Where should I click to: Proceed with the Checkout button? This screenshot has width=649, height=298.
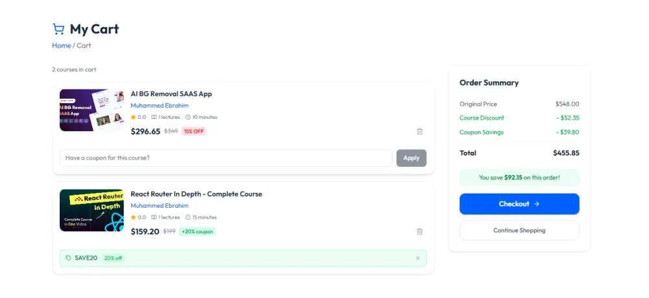click(519, 204)
